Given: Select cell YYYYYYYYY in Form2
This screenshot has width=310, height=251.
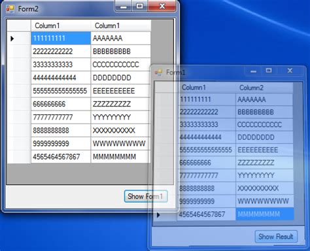Looking at the screenshot, I should [x=120, y=117].
